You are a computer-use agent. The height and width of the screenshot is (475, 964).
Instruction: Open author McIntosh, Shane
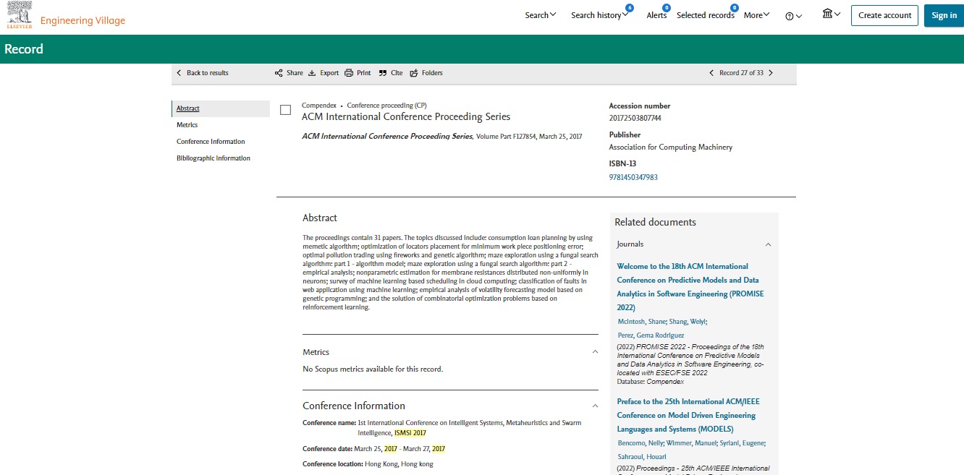(x=642, y=322)
